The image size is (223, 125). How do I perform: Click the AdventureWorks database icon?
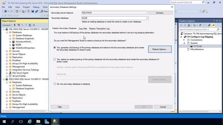coord(13,42)
